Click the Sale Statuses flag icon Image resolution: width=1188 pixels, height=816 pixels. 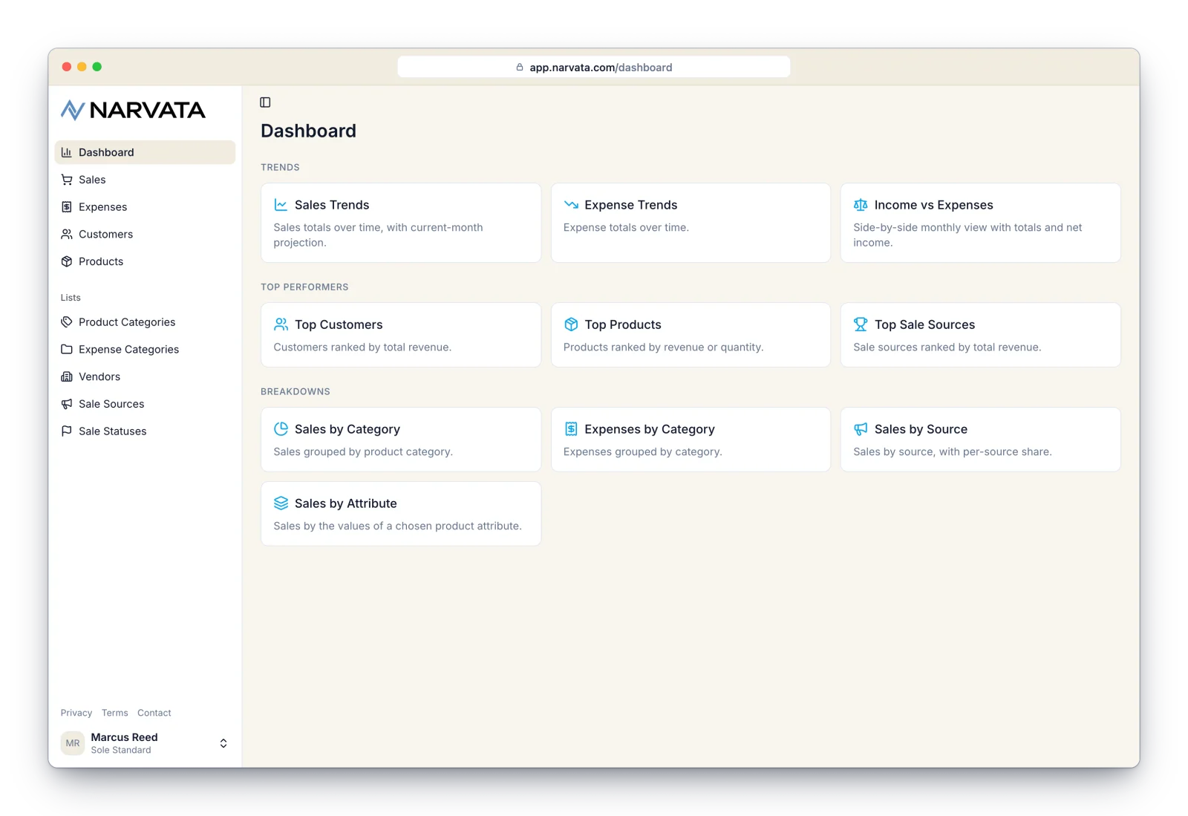point(67,431)
